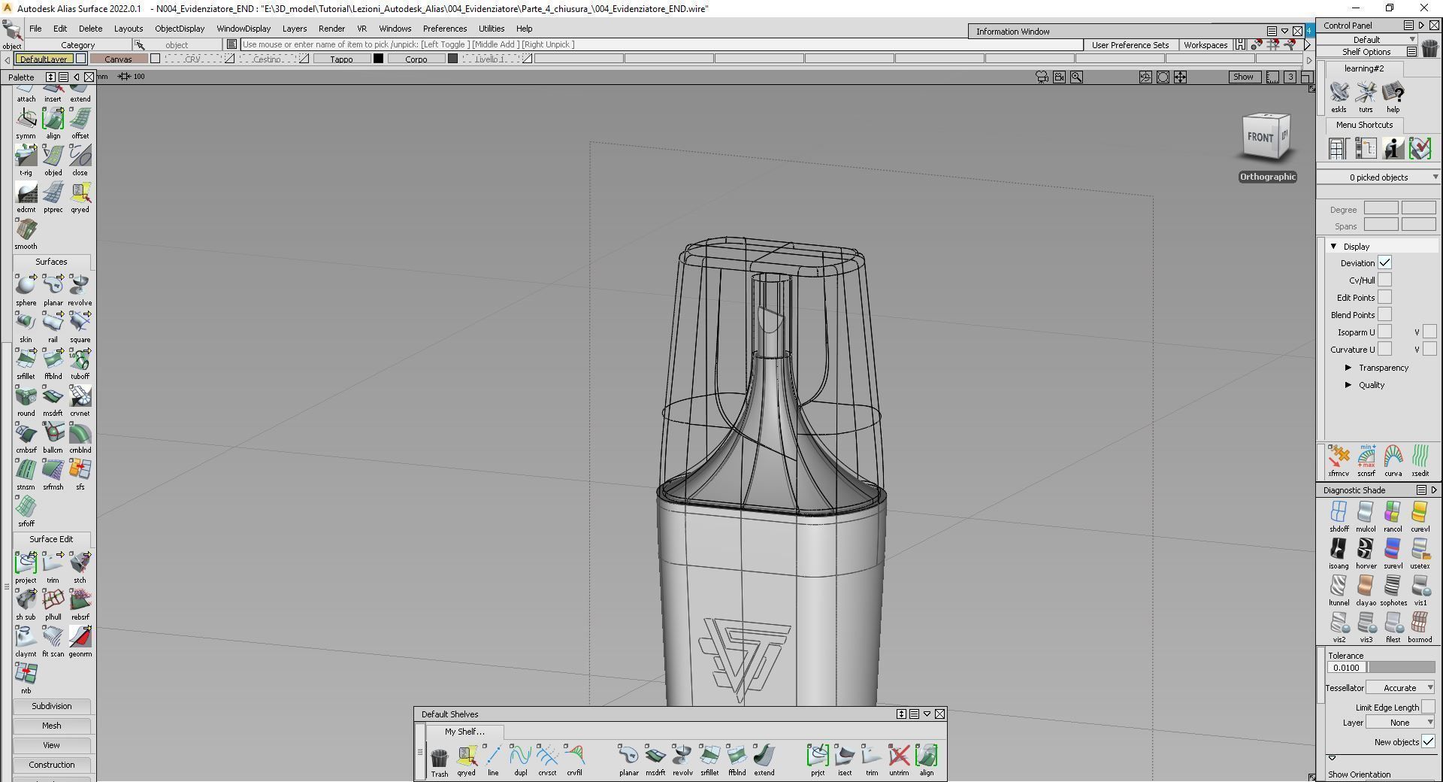Enable the isoang diagnostic shade
The height and width of the screenshot is (782, 1443).
click(x=1339, y=549)
